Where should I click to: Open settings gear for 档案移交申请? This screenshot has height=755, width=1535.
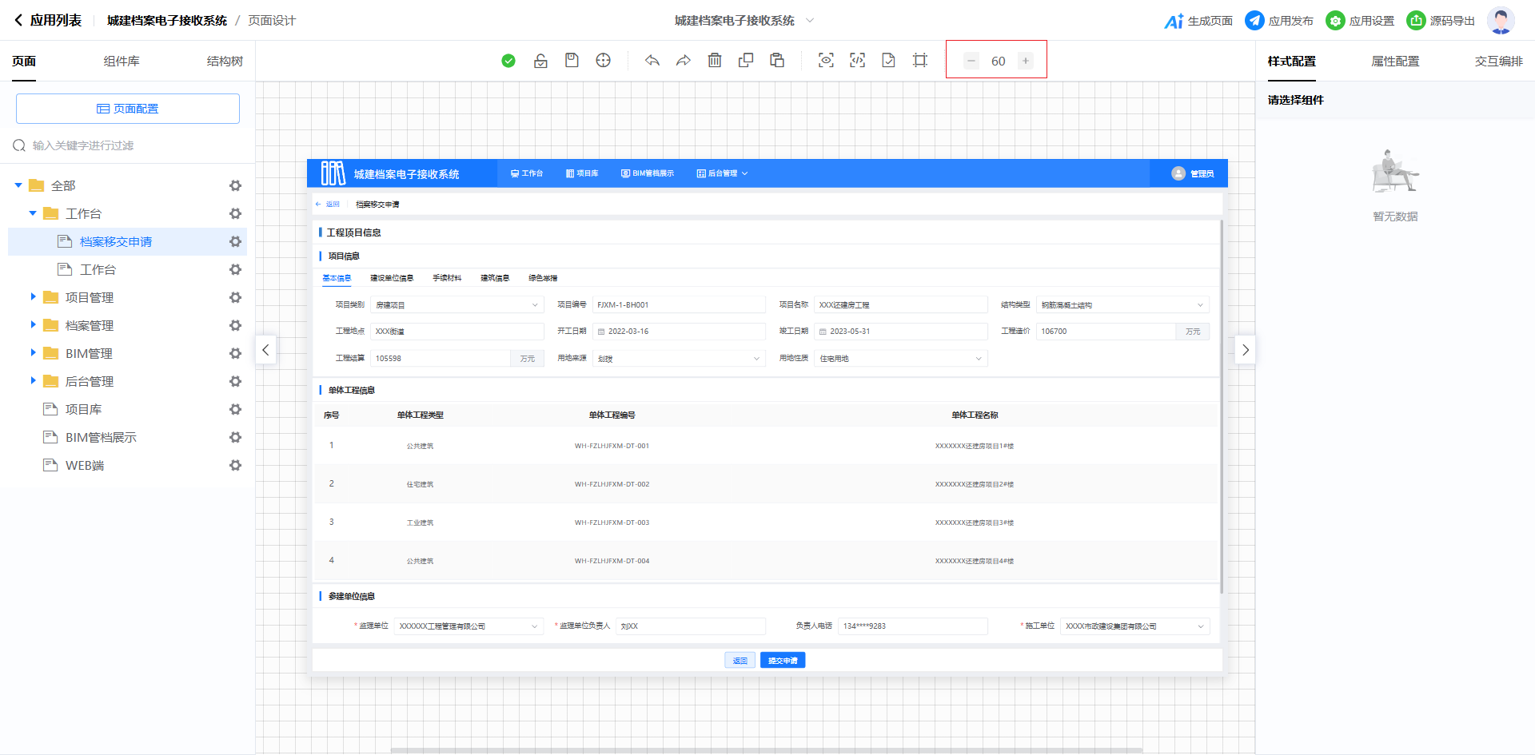235,241
